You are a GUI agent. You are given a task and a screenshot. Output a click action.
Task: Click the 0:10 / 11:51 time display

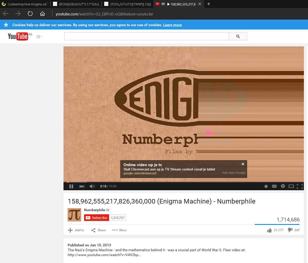click(x=108, y=186)
